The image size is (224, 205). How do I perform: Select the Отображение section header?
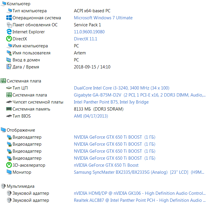pos(21,130)
